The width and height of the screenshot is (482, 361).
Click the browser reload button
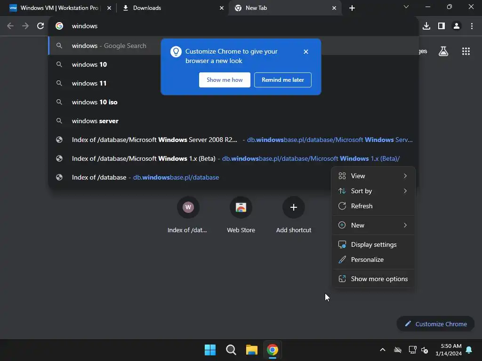(40, 26)
